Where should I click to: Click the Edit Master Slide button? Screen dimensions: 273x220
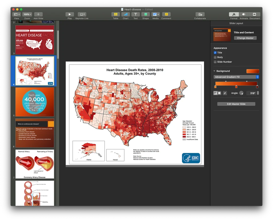coord(236,104)
